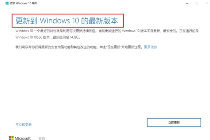Screen dimensions: 210x140
Task: Click the four-color Microsoft logo squares
Action: 11,138
